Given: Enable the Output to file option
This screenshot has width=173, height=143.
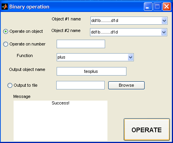Looking at the screenshot, I should pyautogui.click(x=10, y=85).
